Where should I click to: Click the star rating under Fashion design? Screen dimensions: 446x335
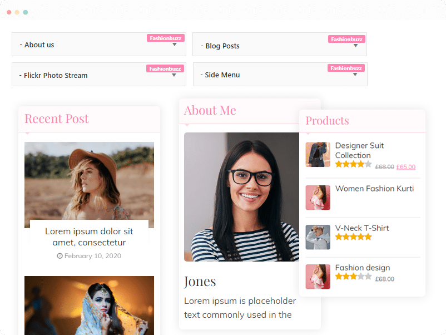pyautogui.click(x=353, y=277)
